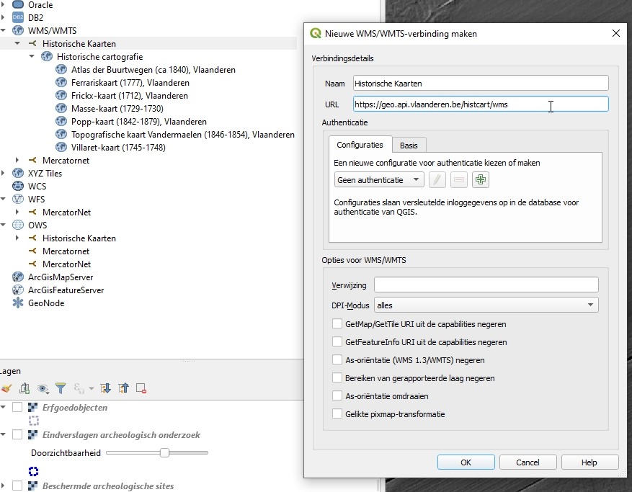Image resolution: width=632 pixels, height=492 pixels.
Task: Collapse Historische Kaarten under WMS/WMTS
Action: [x=17, y=43]
